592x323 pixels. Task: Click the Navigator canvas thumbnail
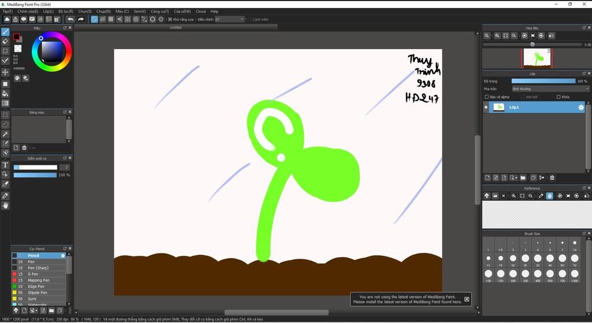(536, 58)
